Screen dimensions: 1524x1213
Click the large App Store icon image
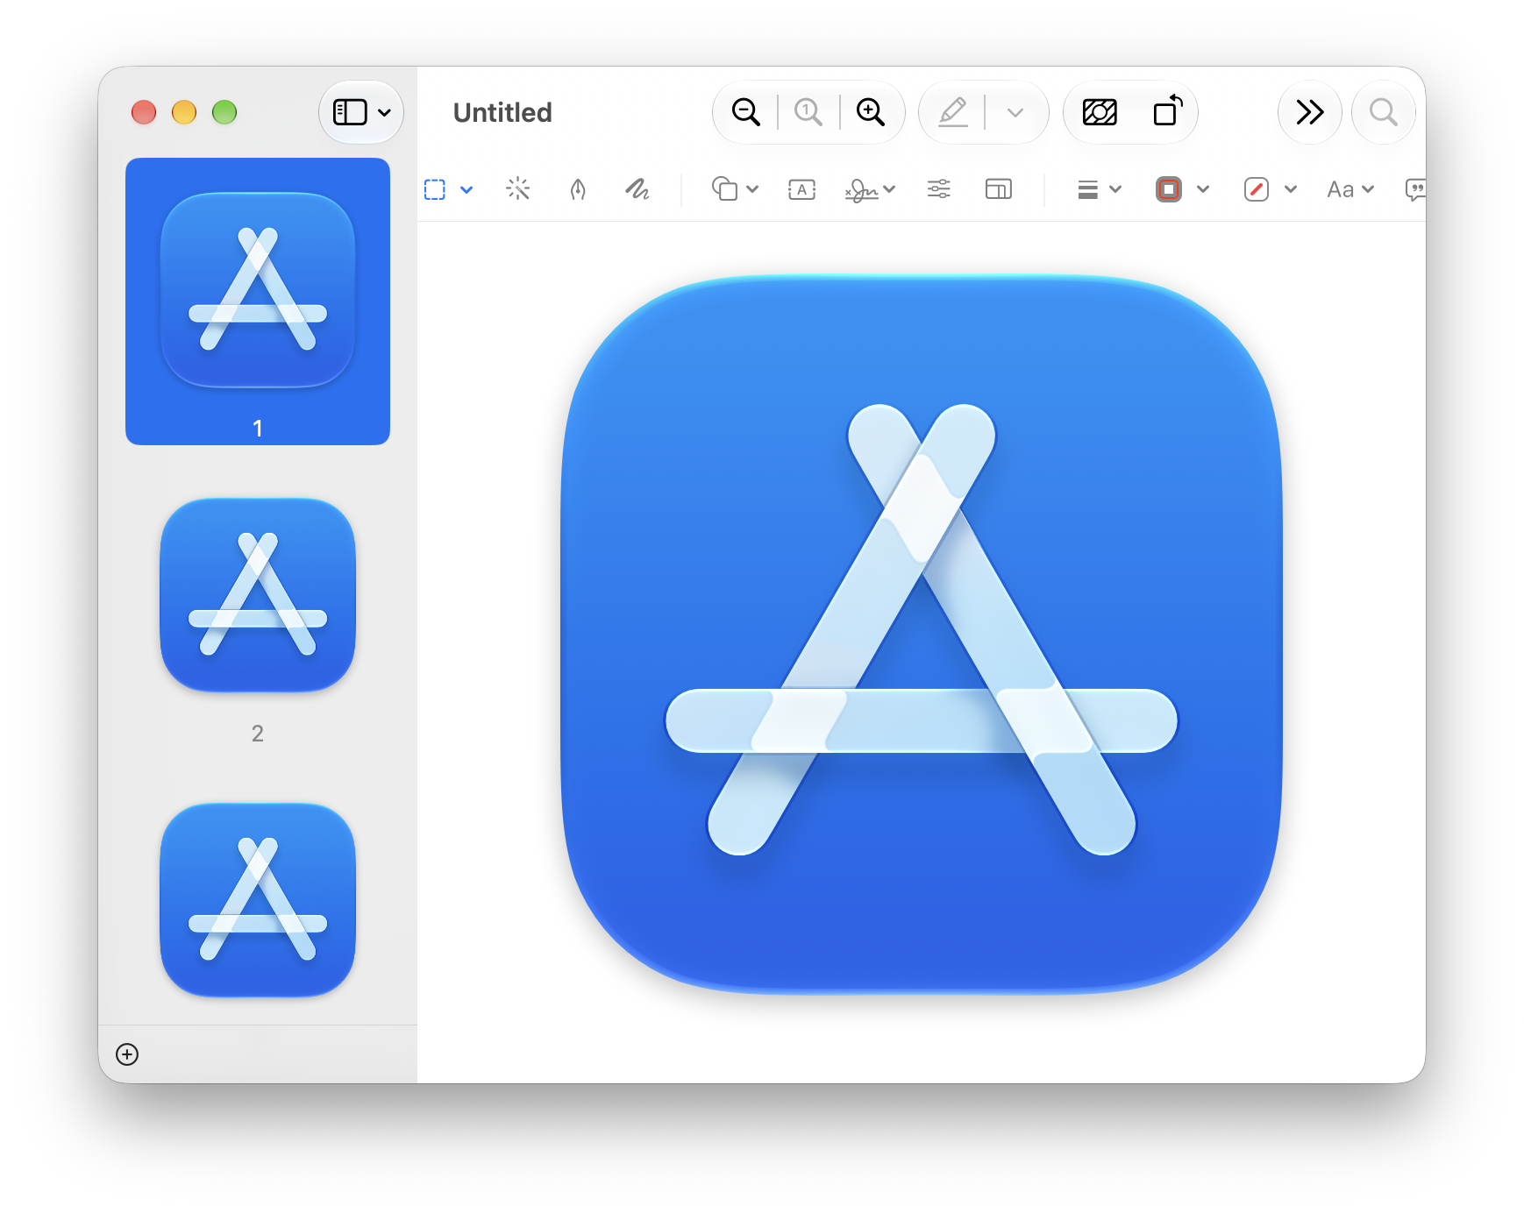922,635
